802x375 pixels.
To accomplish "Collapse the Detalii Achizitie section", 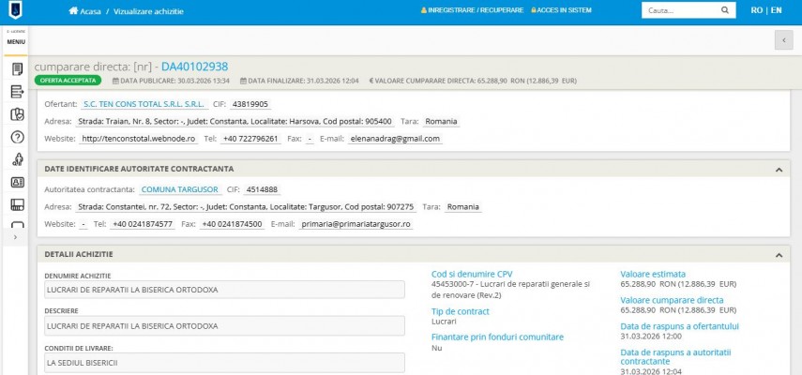I will [x=778, y=254].
